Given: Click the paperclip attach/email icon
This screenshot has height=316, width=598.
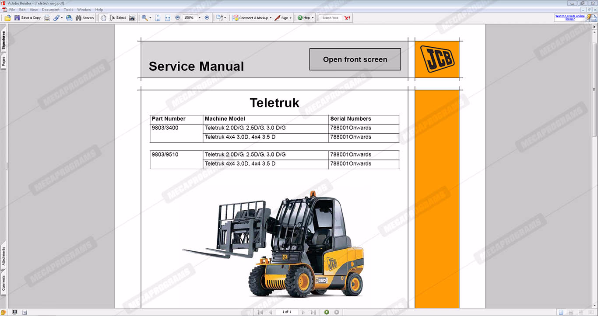Looking at the screenshot, I should (x=56, y=18).
